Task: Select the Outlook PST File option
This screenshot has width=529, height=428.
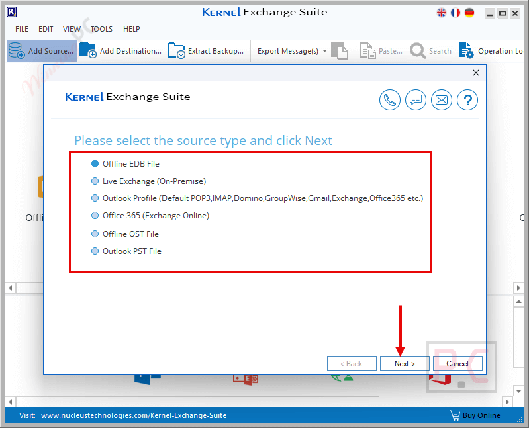Action: (126, 251)
